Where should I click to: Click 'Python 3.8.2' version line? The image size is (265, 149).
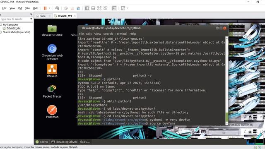(119, 83)
